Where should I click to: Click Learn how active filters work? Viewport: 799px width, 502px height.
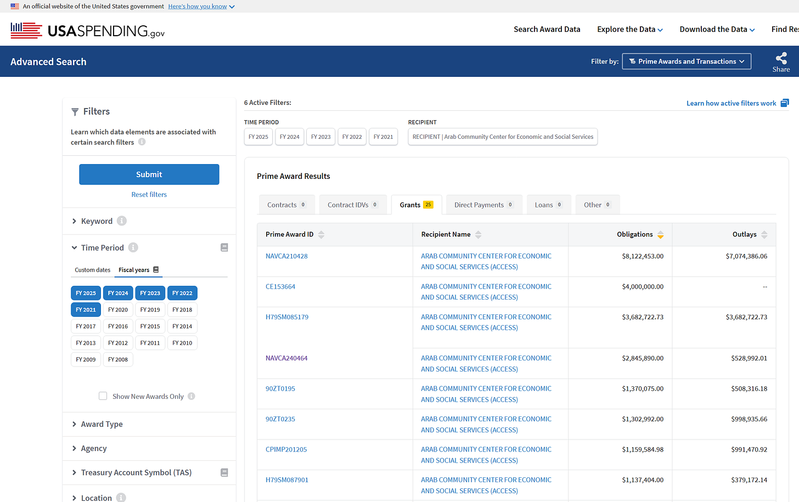(x=732, y=103)
